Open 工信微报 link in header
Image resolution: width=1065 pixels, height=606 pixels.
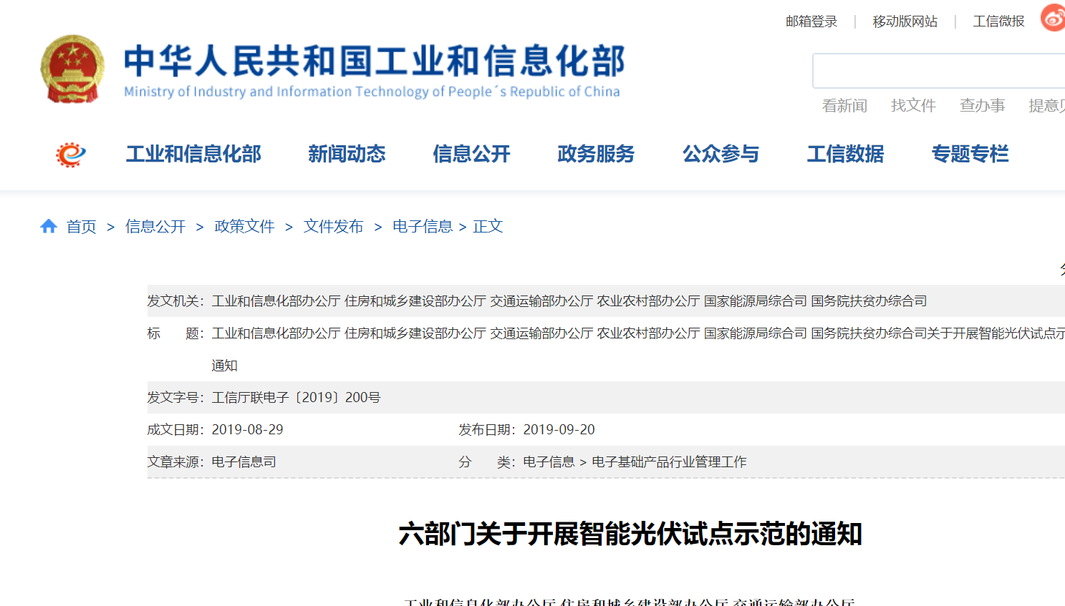point(998,21)
